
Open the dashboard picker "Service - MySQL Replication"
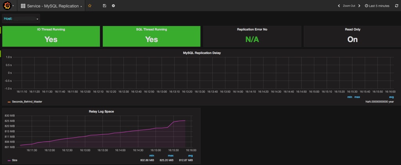coord(51,6)
